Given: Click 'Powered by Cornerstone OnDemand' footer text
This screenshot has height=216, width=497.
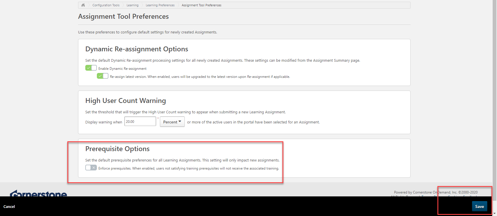Looking at the screenshot, I should pyautogui.click(x=436, y=192).
